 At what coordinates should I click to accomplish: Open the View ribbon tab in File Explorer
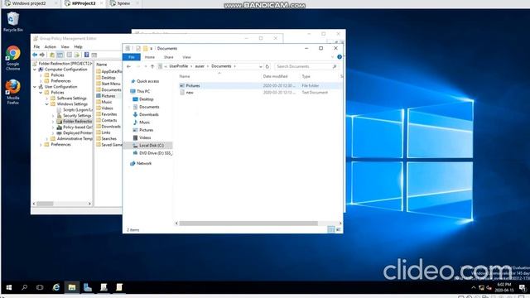point(186,57)
